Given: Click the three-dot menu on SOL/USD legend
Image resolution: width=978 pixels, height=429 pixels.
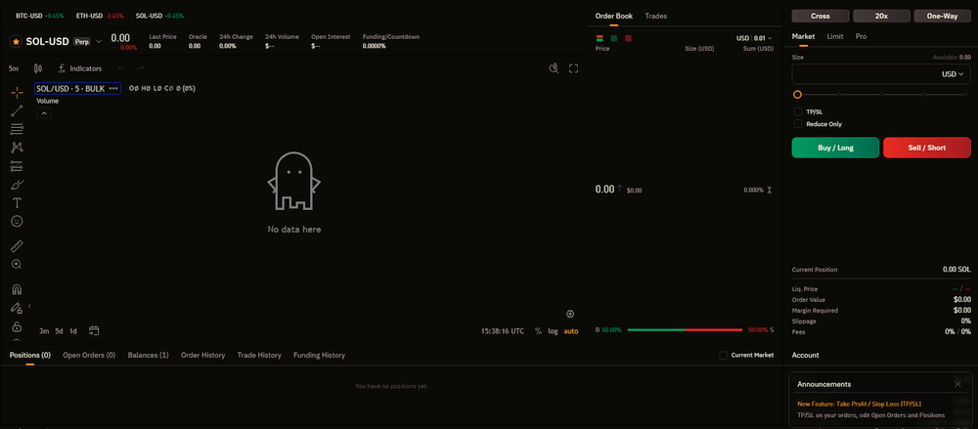Looking at the screenshot, I should pyautogui.click(x=113, y=89).
